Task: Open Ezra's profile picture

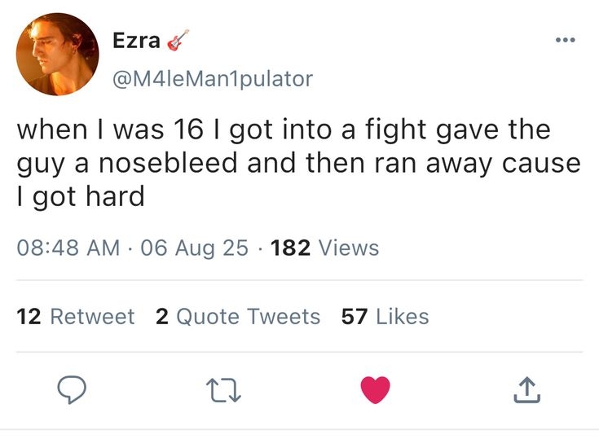Action: pyautogui.click(x=57, y=55)
